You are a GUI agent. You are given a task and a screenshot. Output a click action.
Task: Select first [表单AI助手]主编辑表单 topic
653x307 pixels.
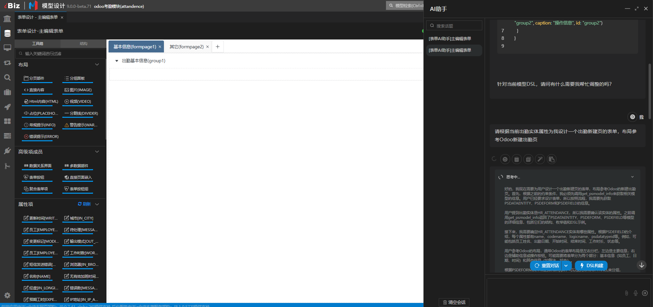pos(454,39)
